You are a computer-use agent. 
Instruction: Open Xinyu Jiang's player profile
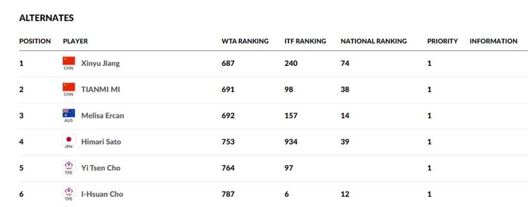(101, 63)
